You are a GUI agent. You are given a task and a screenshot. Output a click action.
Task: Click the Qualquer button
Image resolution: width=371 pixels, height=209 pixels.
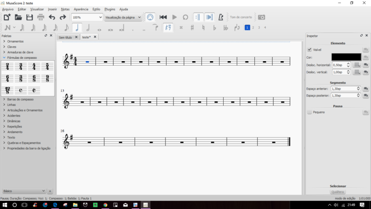[x=338, y=192]
